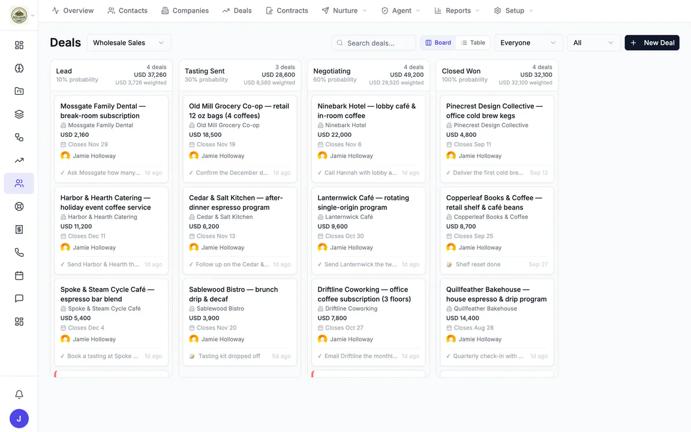The image size is (691, 432).
Task: Click the checkmark beside Ask Mossgate task
Action: tap(62, 173)
